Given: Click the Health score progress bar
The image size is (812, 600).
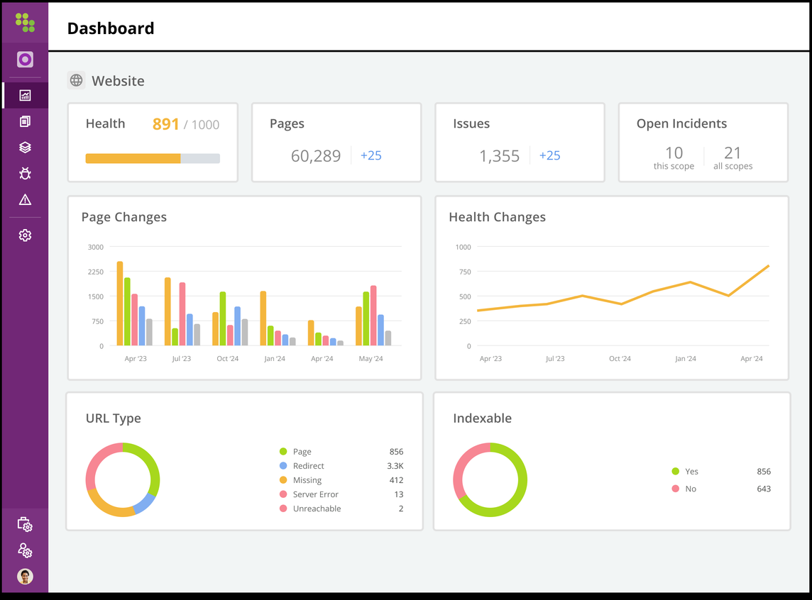Looking at the screenshot, I should 152,157.
